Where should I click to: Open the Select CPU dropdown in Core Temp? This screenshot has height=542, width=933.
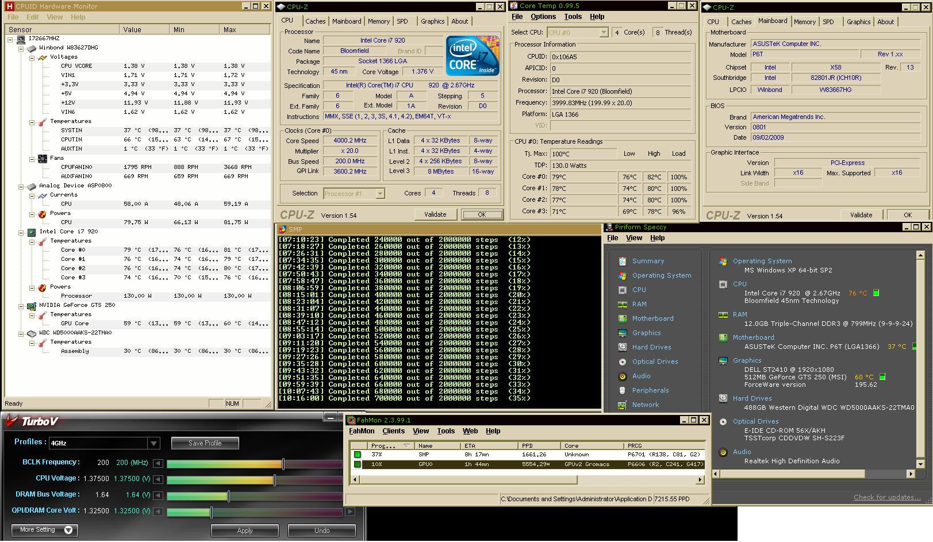(604, 33)
